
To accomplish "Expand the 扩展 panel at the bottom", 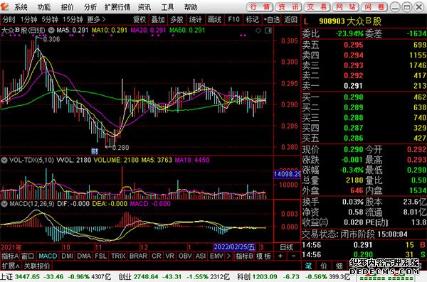I will click(x=11, y=266).
